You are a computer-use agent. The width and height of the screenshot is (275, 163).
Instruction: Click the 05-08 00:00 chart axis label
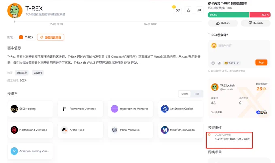pos(56,24)
